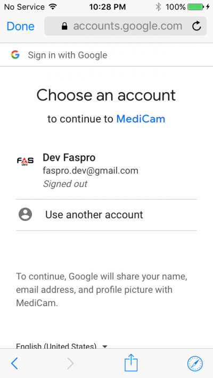Viewport: 213px width, 378px height.
Task: Tap the Wi-Fi status icon
Action: coord(52,7)
